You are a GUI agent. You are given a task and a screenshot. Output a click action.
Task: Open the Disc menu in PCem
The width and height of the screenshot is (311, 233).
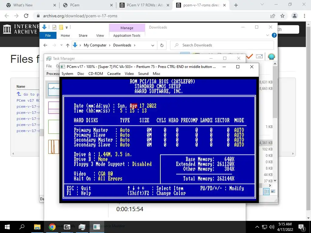click(x=81, y=74)
